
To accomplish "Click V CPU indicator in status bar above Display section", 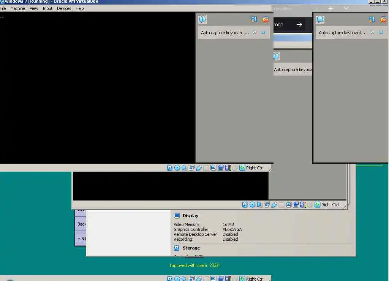I will [303, 205].
